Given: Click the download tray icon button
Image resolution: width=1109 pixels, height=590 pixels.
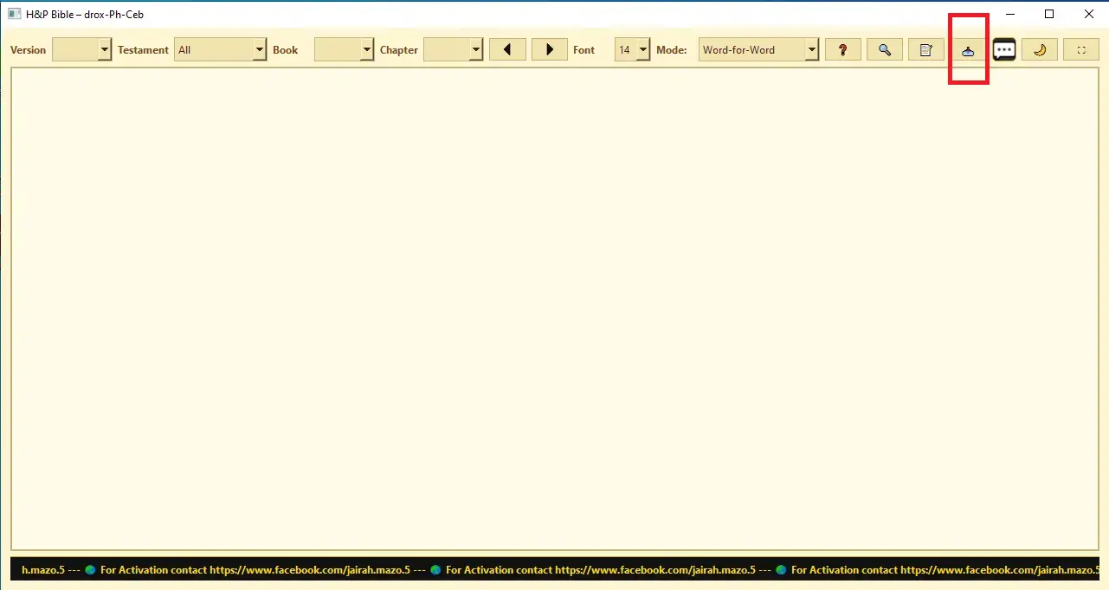Looking at the screenshot, I should [x=968, y=50].
